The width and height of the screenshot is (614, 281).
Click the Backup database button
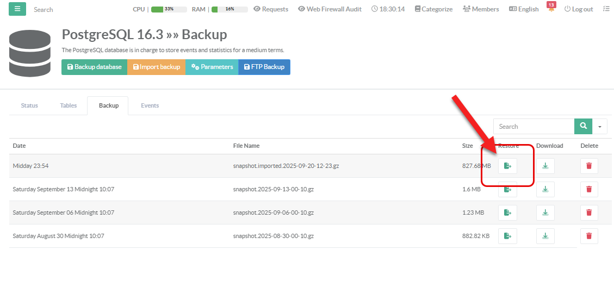click(x=94, y=67)
